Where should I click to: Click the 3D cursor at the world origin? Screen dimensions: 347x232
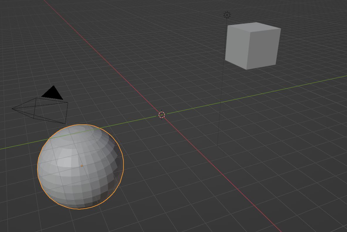pos(162,115)
